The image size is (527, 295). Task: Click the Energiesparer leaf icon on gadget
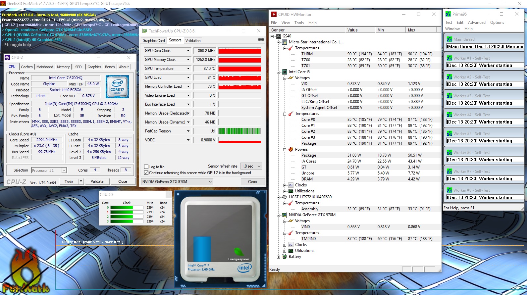tap(238, 252)
